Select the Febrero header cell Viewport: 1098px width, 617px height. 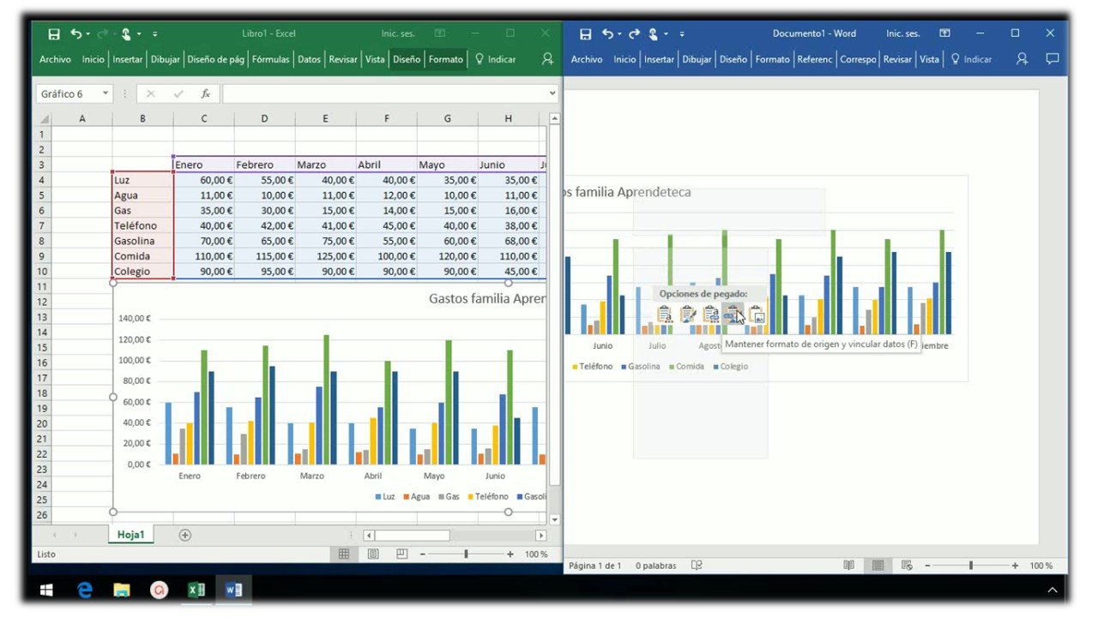[x=264, y=165]
